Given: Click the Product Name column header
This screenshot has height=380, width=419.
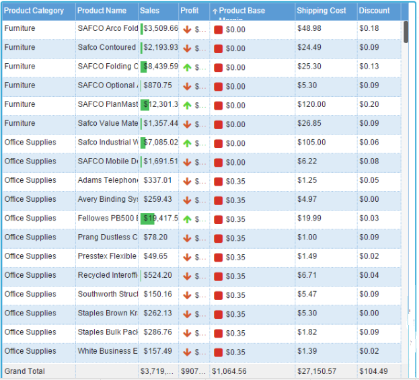Looking at the screenshot, I should 102,11.
